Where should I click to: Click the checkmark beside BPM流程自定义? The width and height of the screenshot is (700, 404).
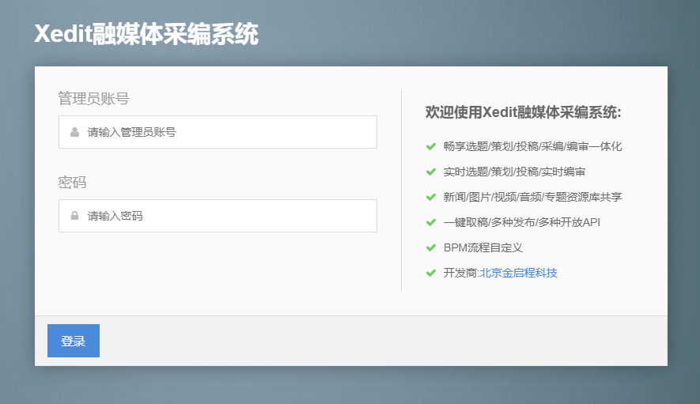(x=431, y=247)
